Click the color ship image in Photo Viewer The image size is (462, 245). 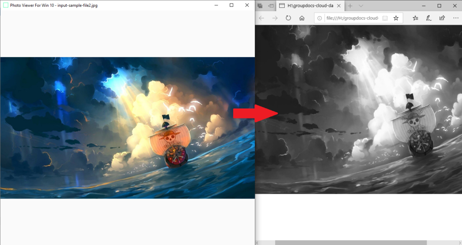(127, 127)
